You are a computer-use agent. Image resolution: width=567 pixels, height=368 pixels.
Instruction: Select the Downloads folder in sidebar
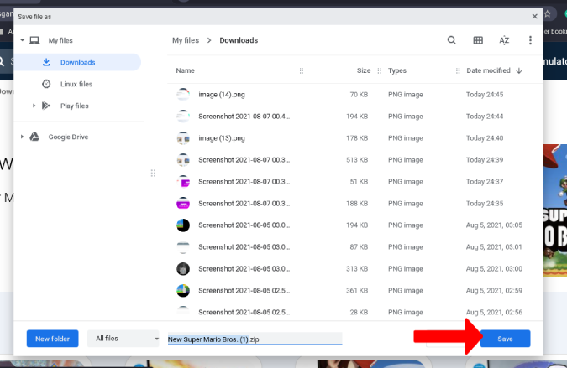[x=77, y=62]
